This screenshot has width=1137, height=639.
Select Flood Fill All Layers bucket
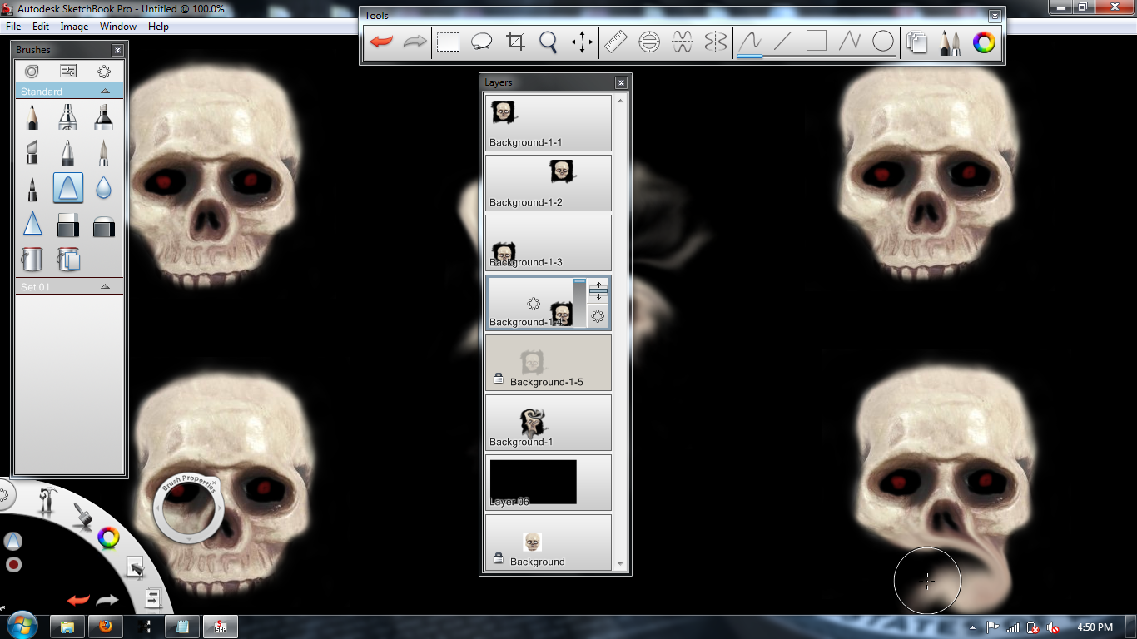68,260
